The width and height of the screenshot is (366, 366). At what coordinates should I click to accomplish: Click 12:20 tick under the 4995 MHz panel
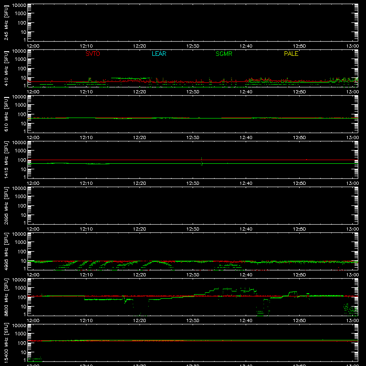140,275
